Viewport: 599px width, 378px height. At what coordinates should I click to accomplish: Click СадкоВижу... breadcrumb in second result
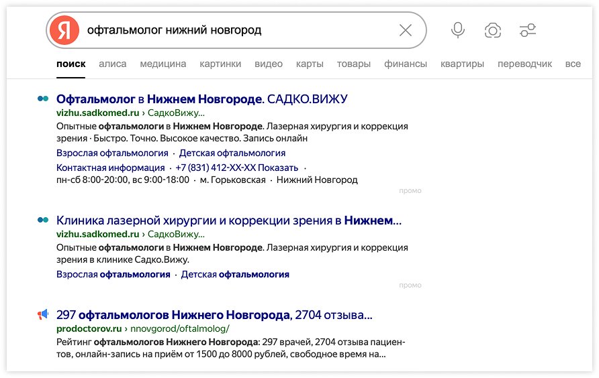[176, 234]
